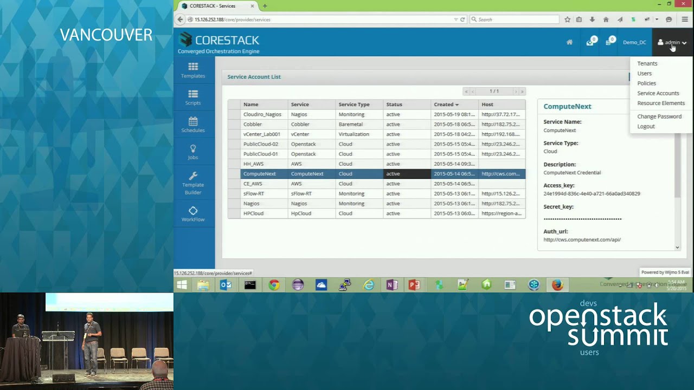Image resolution: width=694 pixels, height=390 pixels.
Task: Select the Cobbler service account row
Action: click(376, 125)
